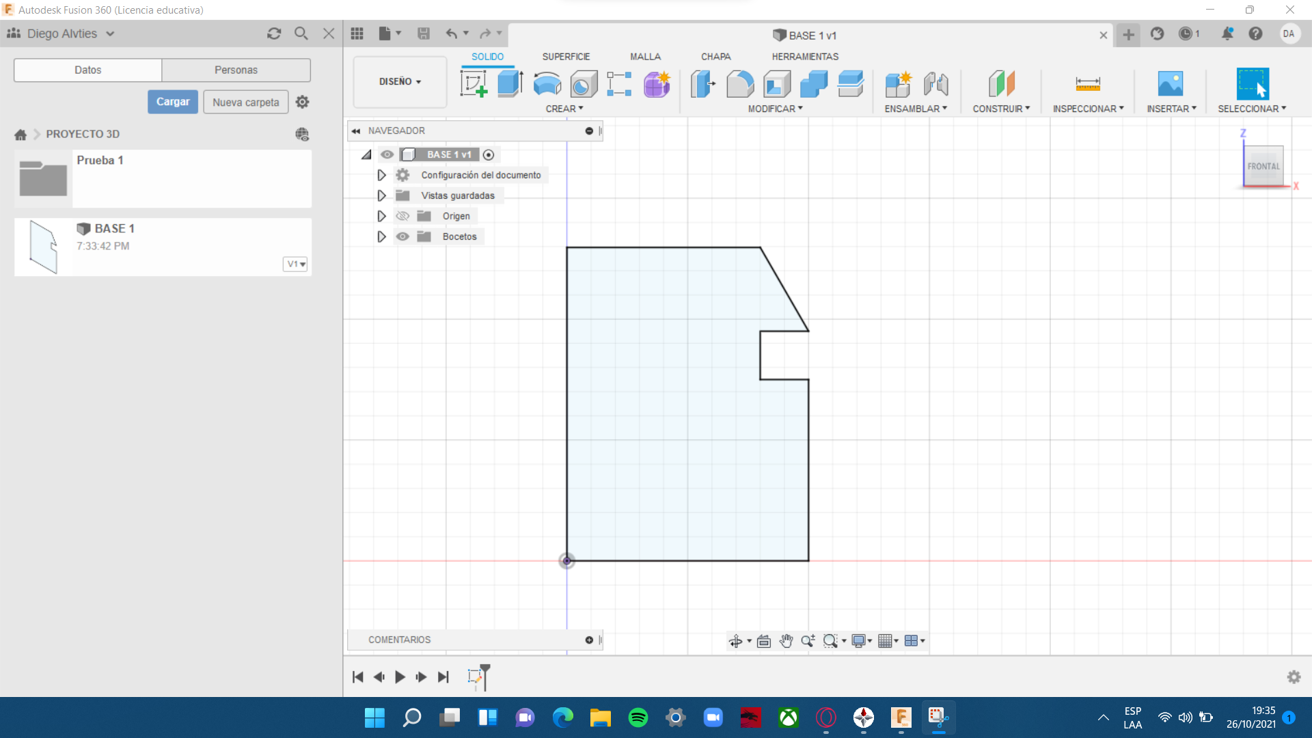Screen dimensions: 1312x738
Task: Open data panel settings gear
Action: pyautogui.click(x=302, y=102)
